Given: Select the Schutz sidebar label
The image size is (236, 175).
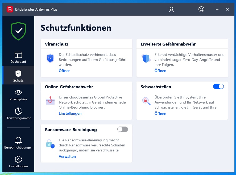Looking at the screenshot, I should [18, 80].
